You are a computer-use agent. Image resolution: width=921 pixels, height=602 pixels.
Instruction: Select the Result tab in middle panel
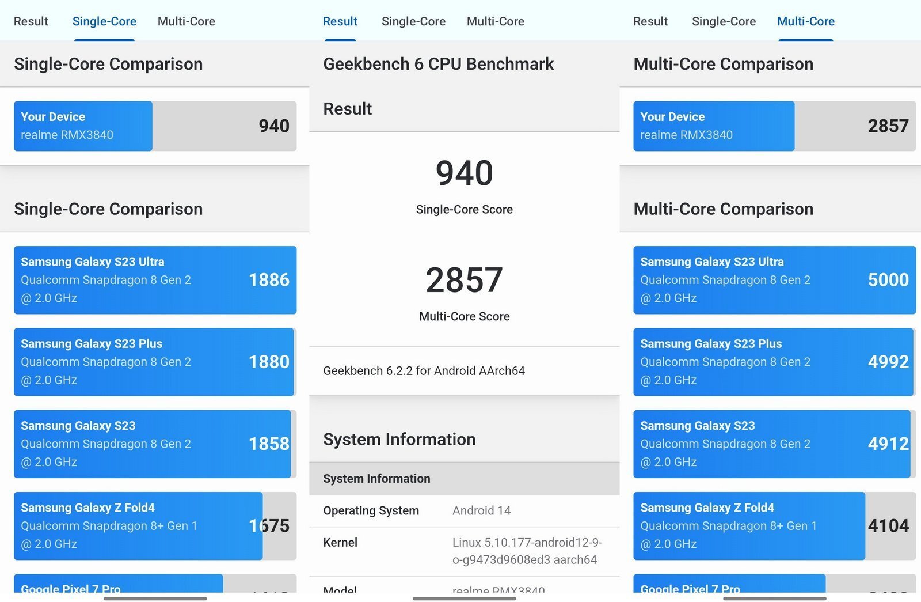click(x=340, y=21)
